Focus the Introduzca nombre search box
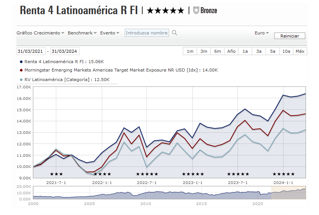This screenshot has width=319, height=215. (x=147, y=33)
